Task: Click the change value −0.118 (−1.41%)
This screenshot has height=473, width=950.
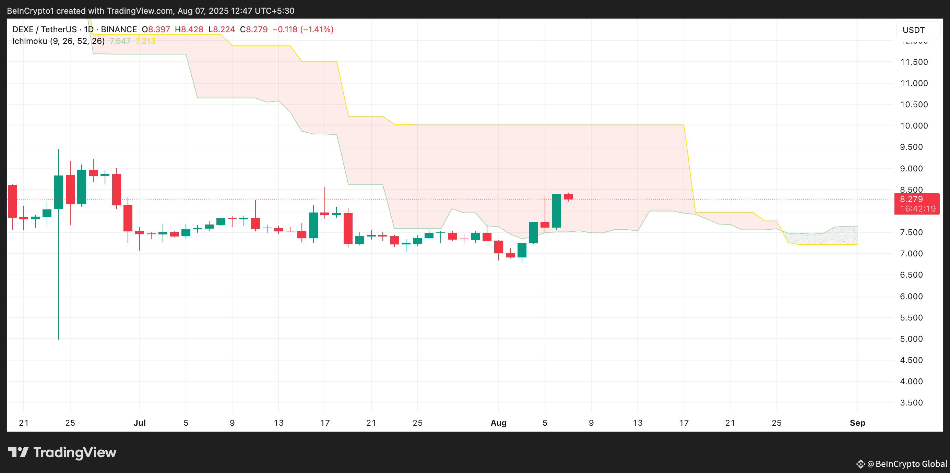Action: click(303, 29)
